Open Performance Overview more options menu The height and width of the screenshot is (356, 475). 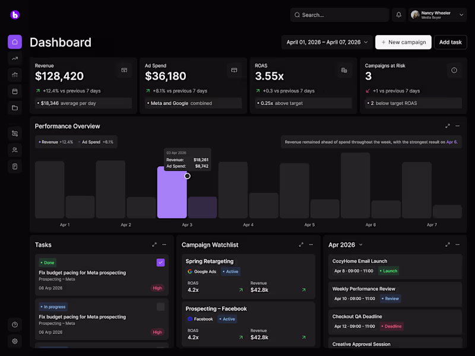(457, 126)
